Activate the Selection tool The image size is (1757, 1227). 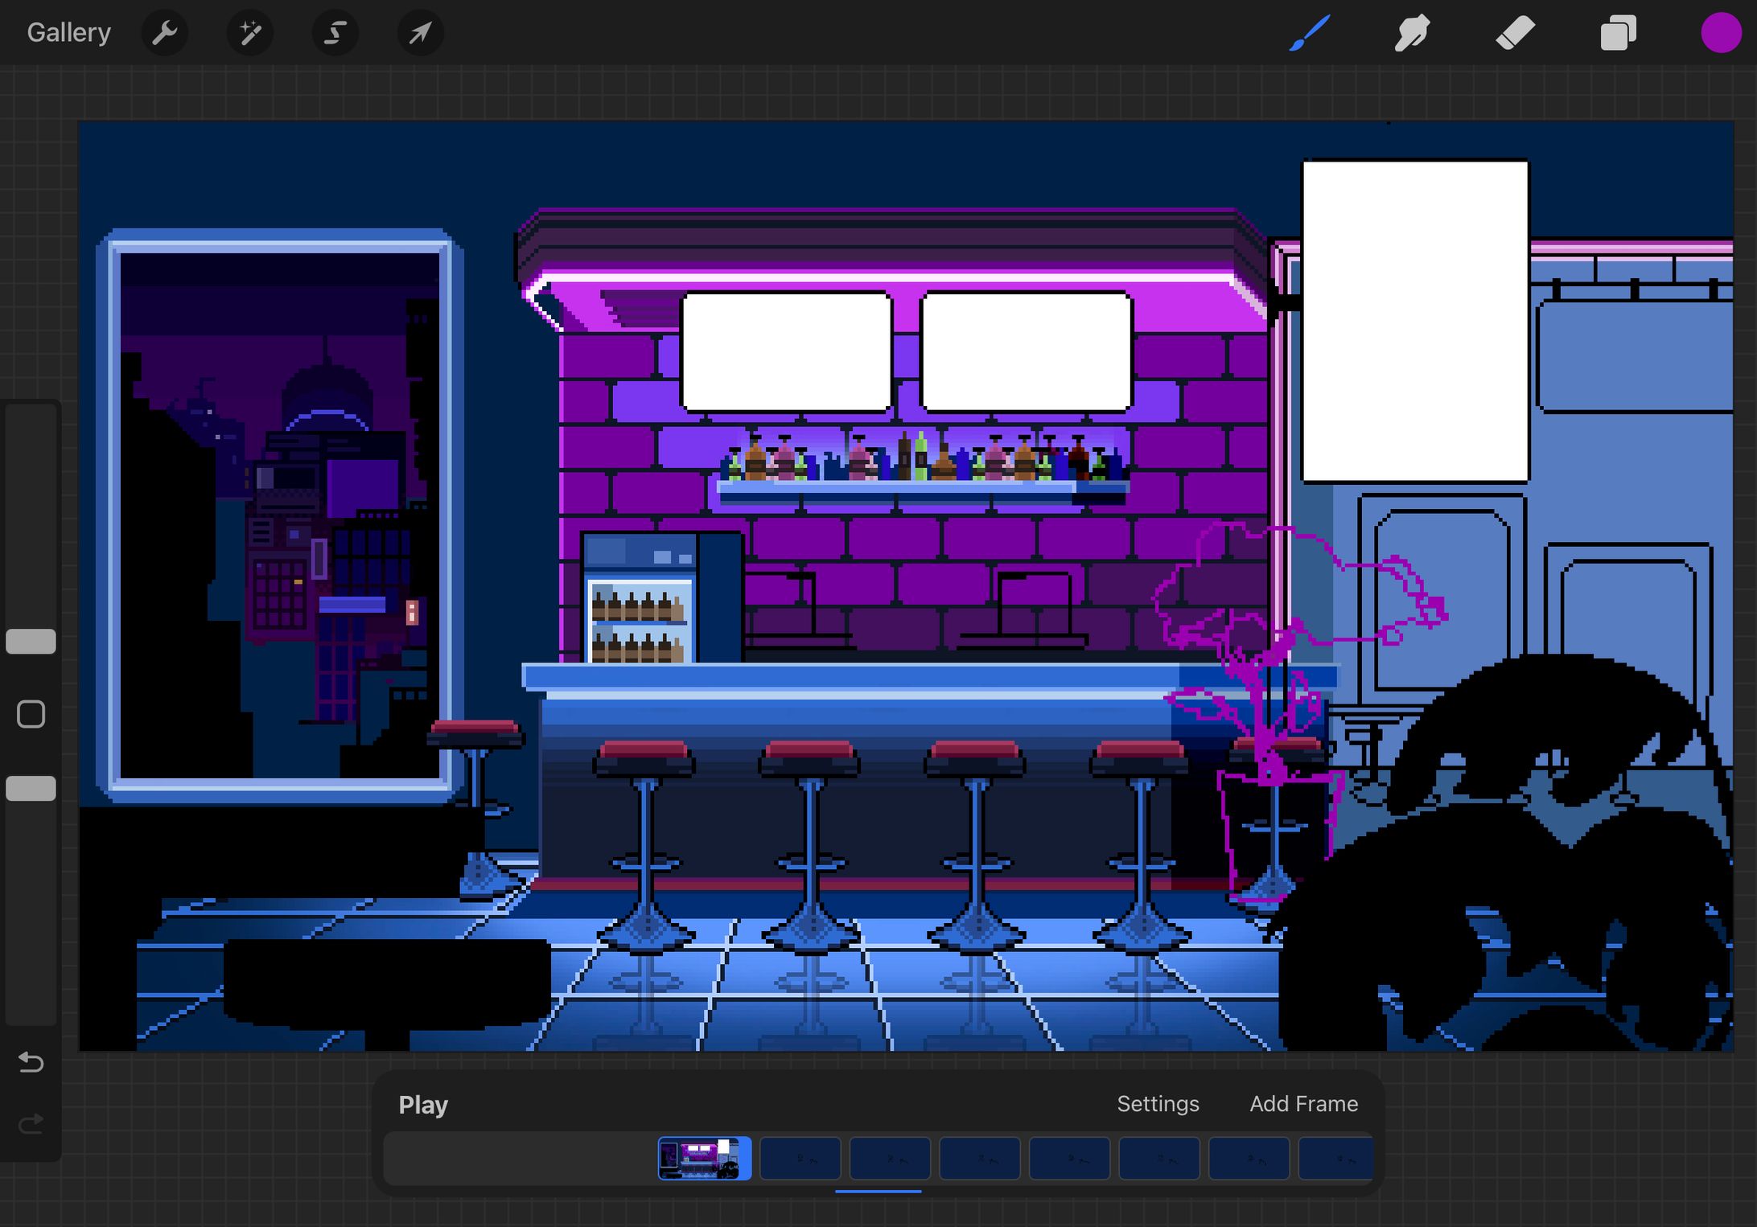pos(335,33)
